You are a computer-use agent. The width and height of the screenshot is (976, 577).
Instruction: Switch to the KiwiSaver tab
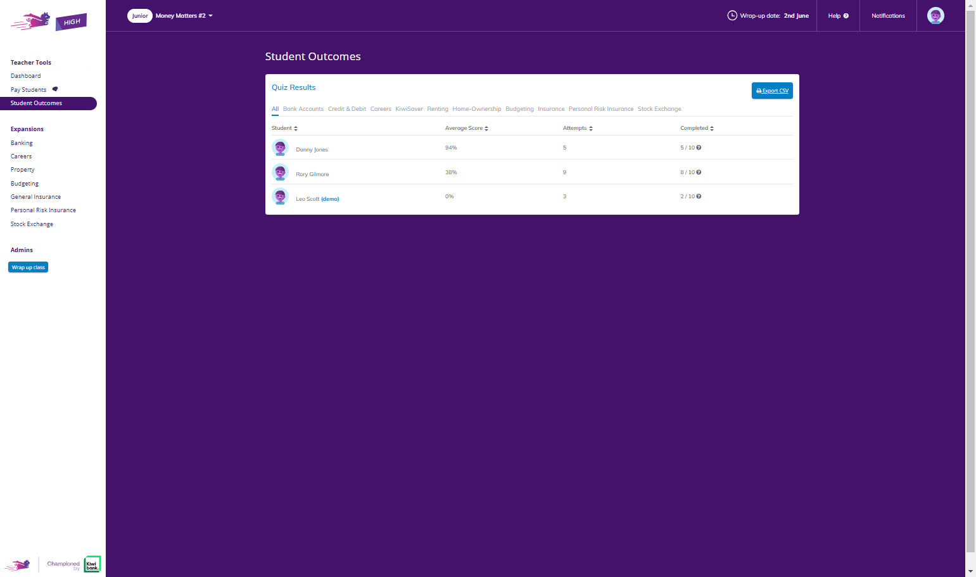click(409, 109)
